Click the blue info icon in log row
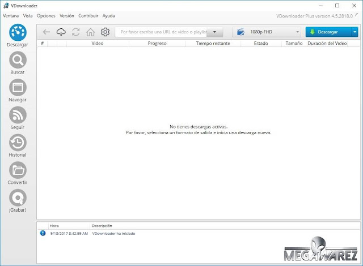363x266 pixels. coord(43,233)
